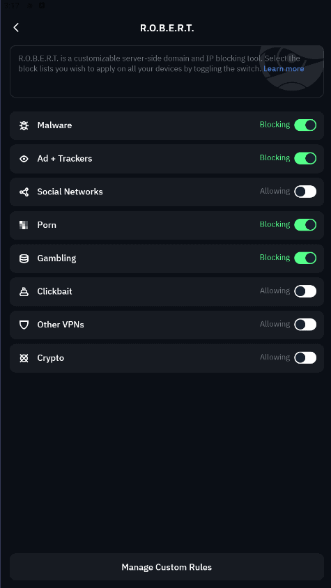Enable the Clickbait block switch

click(305, 291)
